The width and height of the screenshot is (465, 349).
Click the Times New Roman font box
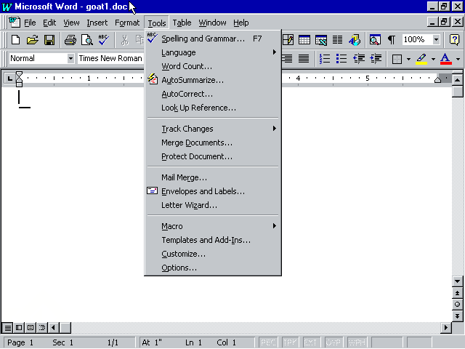click(x=110, y=58)
